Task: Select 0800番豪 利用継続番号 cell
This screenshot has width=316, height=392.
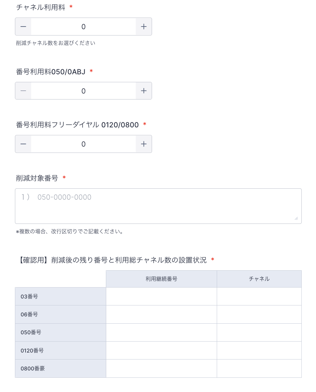Action: 161,368
